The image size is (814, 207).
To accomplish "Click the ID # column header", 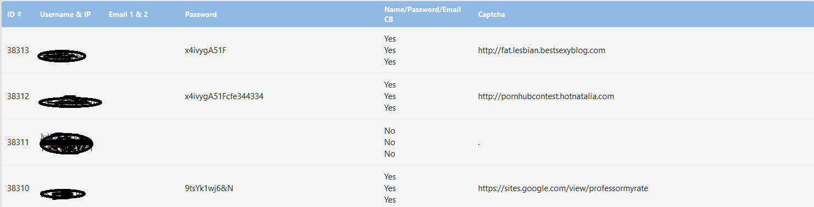I will coord(14,14).
